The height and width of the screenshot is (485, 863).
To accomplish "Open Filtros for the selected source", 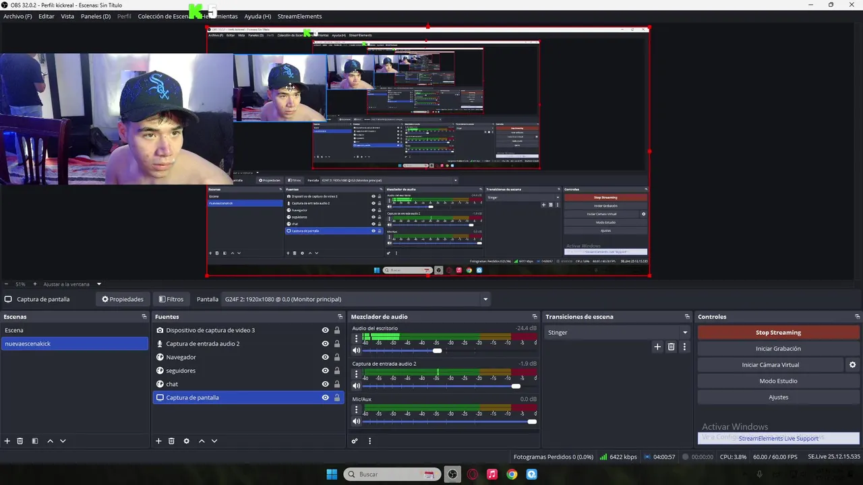I will 171,299.
